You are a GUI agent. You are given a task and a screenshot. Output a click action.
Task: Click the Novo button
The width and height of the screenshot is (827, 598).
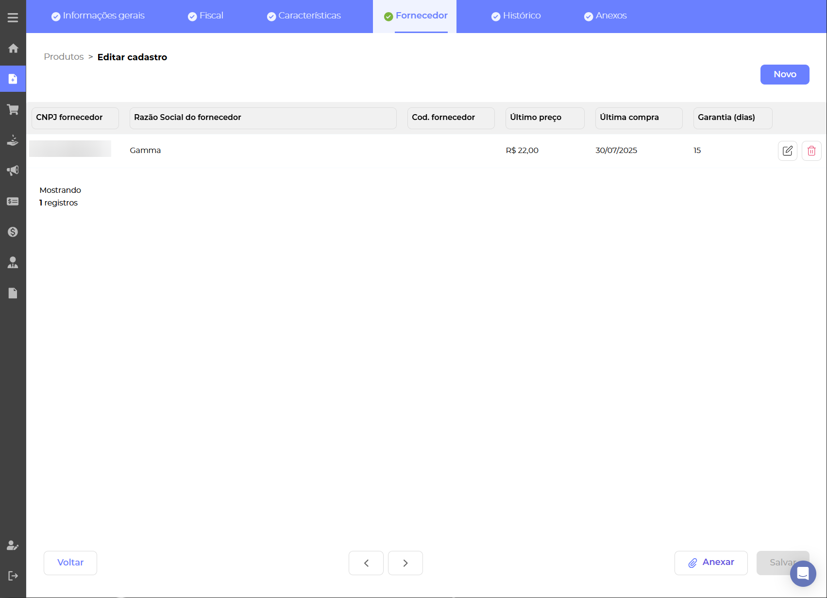784,74
